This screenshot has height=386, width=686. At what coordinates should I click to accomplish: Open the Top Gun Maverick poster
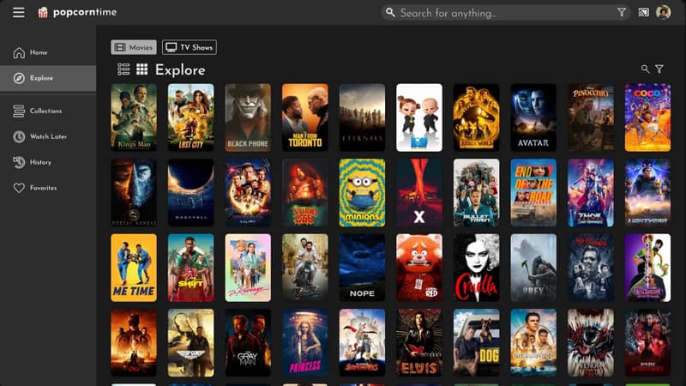[190, 342]
